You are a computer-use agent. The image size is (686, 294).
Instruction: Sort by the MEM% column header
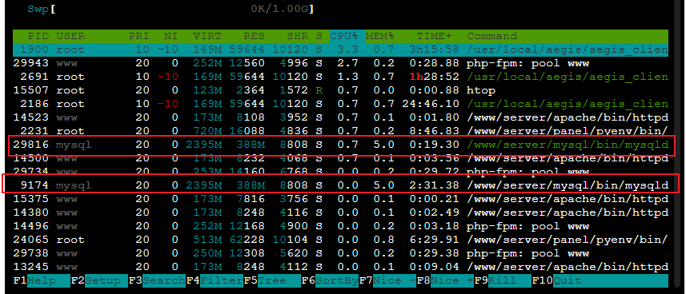click(x=380, y=36)
